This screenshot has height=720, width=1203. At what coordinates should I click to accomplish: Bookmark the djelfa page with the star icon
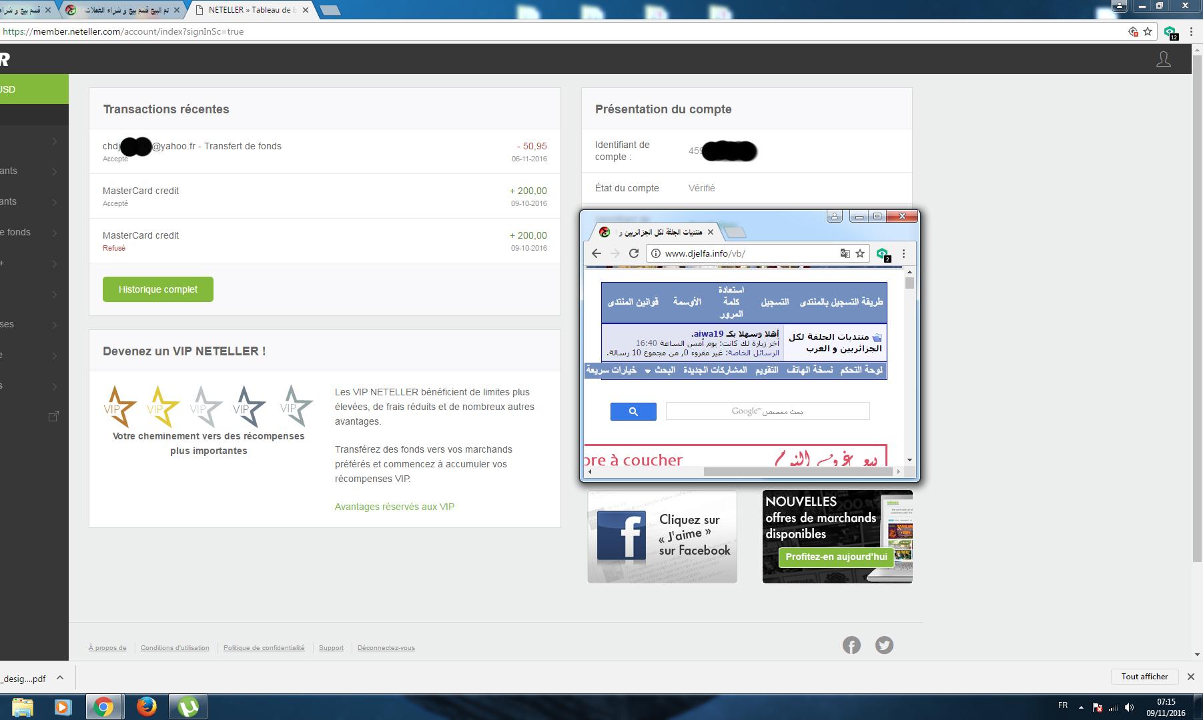click(860, 253)
